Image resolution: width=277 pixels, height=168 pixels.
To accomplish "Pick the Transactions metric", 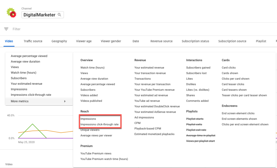I will 143,79.
